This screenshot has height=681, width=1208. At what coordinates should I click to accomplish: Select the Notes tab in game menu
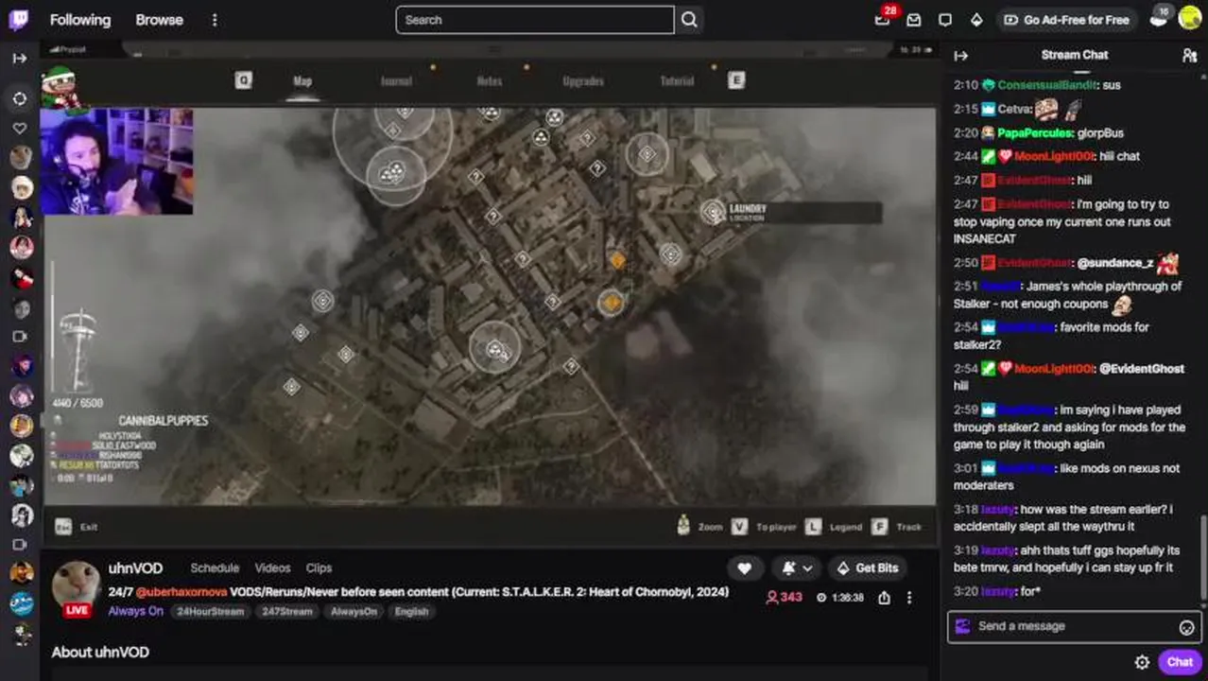[490, 81]
